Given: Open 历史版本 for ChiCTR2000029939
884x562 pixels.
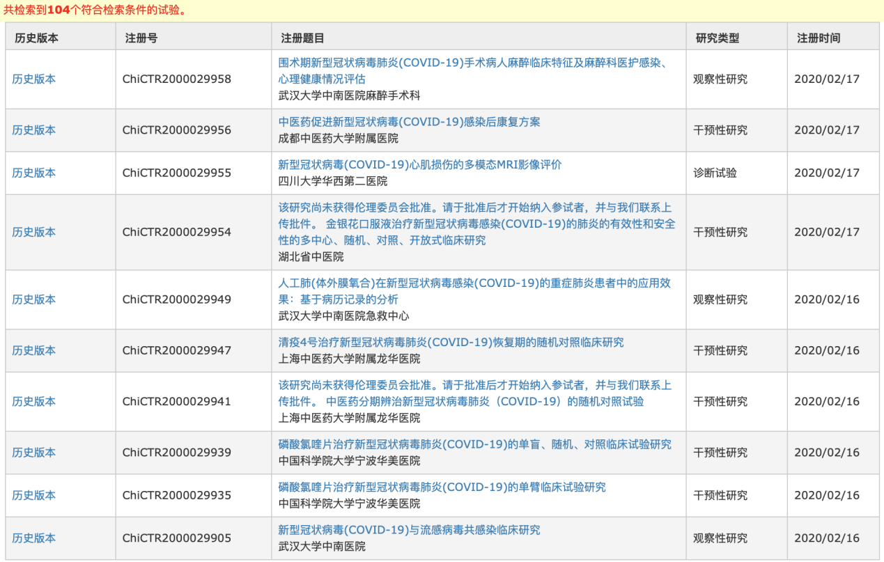Looking at the screenshot, I should (x=34, y=453).
